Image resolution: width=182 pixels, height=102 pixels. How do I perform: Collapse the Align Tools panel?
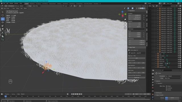(129, 47)
